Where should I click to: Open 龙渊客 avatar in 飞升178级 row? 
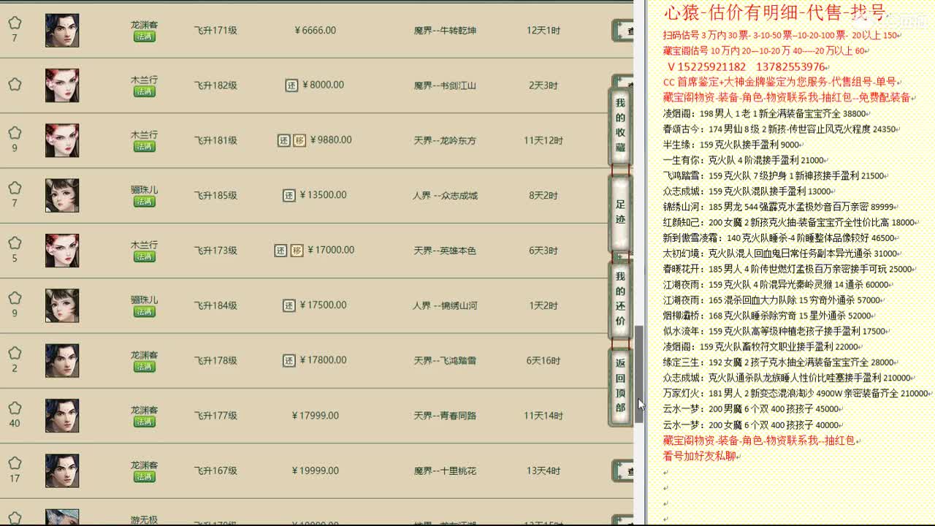click(62, 360)
